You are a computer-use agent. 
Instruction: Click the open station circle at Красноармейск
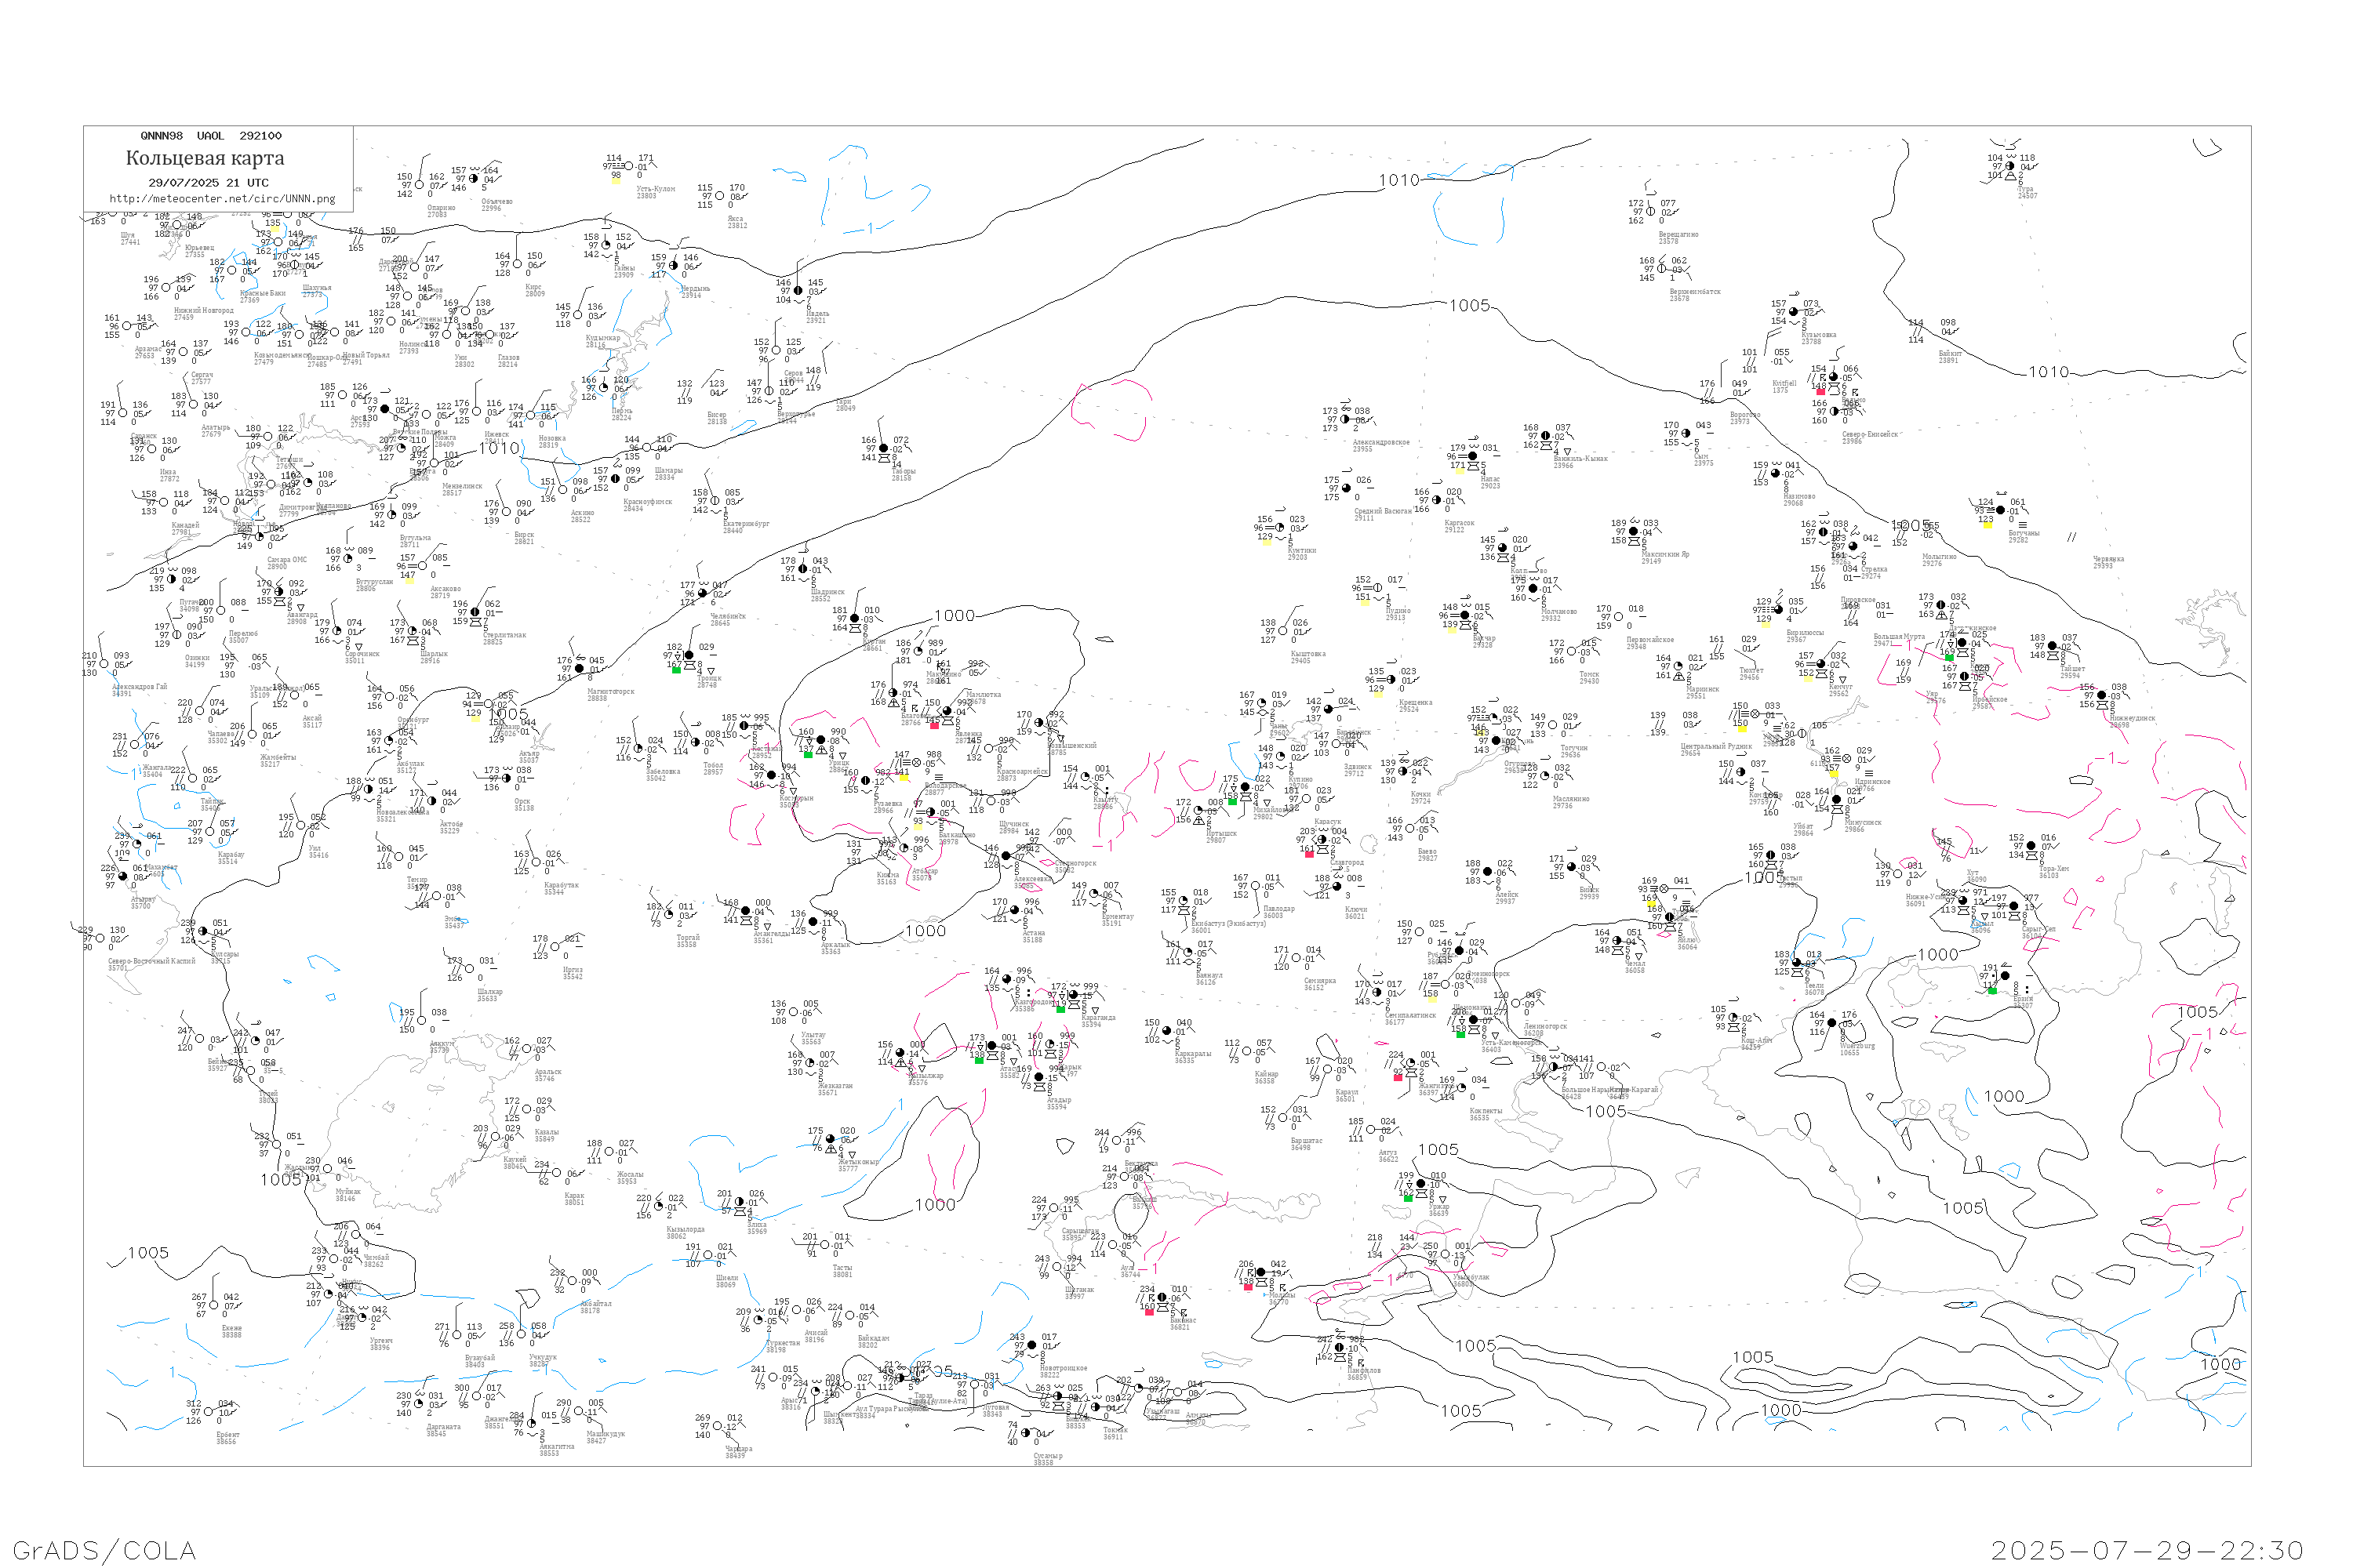pos(989,749)
